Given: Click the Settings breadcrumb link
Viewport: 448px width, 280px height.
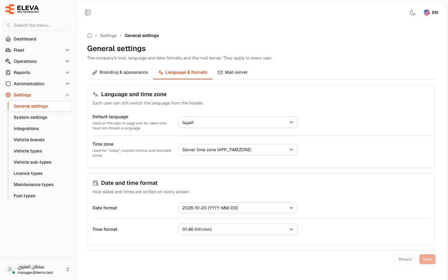Looking at the screenshot, I should (108, 35).
